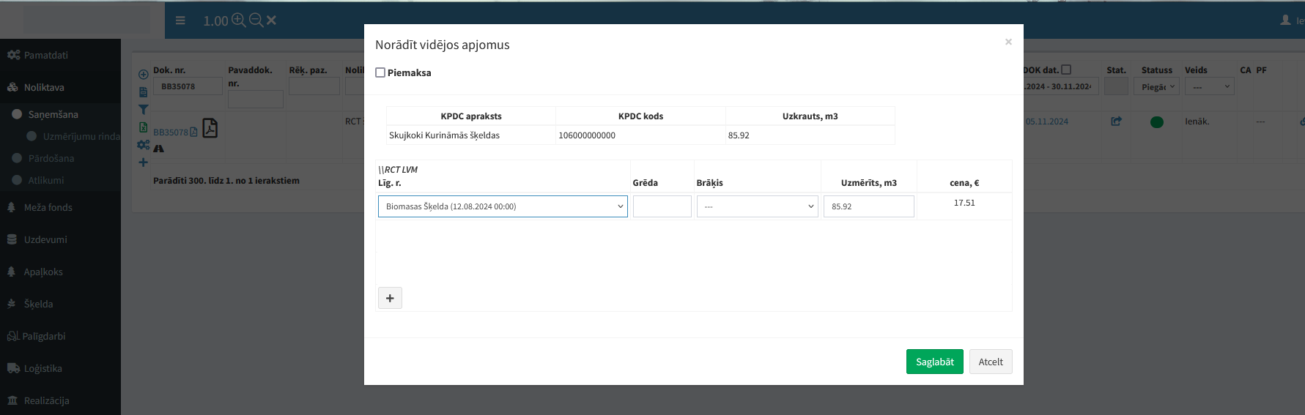The height and width of the screenshot is (415, 1305).
Task: Click the Grēda input field
Action: (x=662, y=206)
